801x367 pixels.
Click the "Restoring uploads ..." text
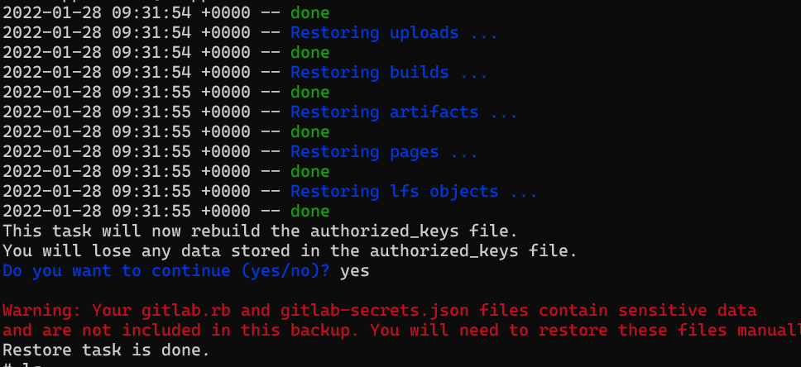(394, 33)
